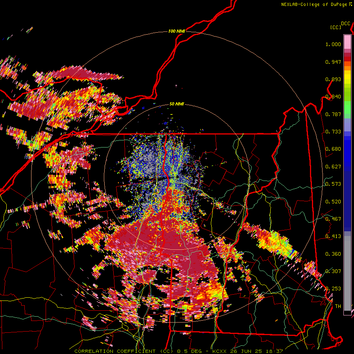Click the 0.787 scale value

coord(333,114)
